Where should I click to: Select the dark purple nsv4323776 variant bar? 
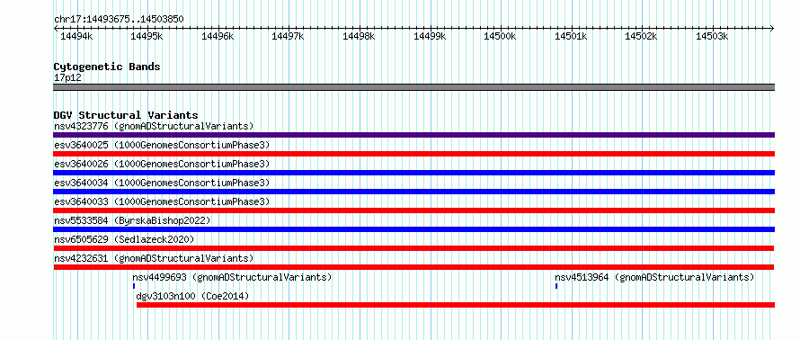tap(413, 135)
